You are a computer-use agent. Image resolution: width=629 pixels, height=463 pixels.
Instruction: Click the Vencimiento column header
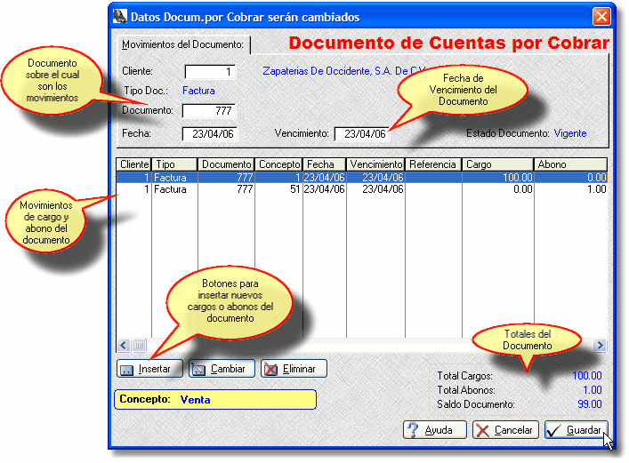pos(375,164)
